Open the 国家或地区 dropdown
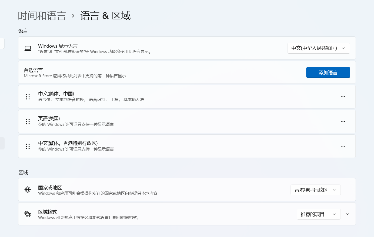The image size is (374, 237). tap(315, 190)
